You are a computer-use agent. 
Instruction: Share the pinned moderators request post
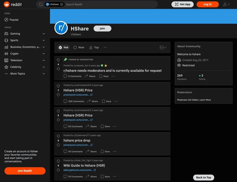click(90, 76)
